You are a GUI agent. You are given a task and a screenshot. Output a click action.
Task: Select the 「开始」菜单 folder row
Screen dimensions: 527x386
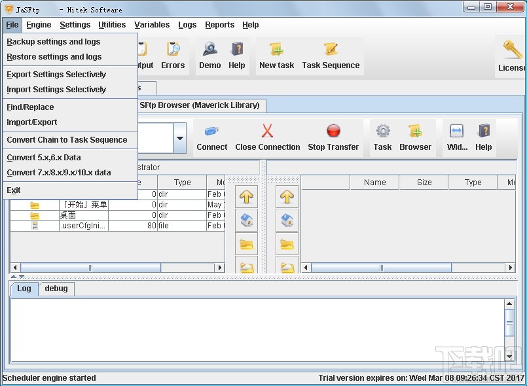coord(117,205)
